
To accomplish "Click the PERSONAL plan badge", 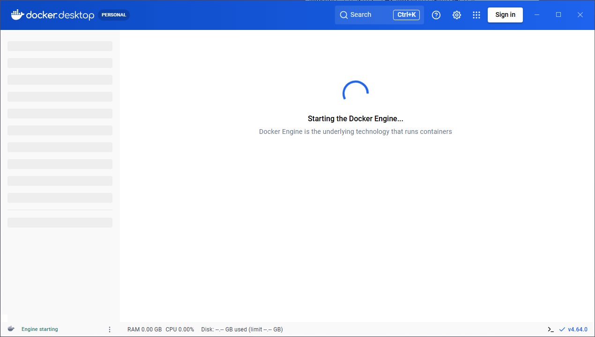I will point(114,15).
